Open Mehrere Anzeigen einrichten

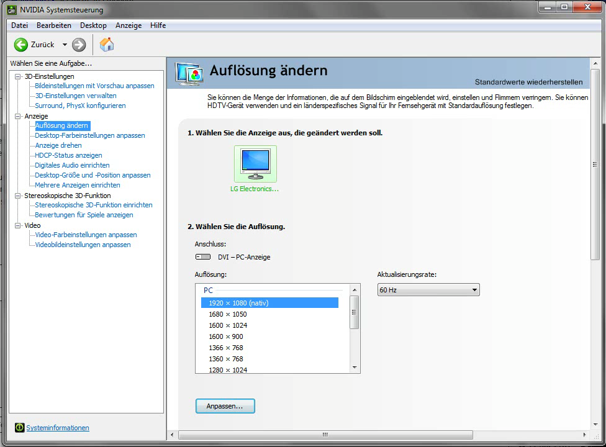[x=77, y=185]
